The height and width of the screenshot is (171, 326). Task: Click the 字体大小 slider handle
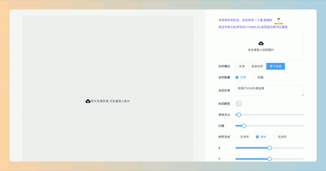coord(239,115)
